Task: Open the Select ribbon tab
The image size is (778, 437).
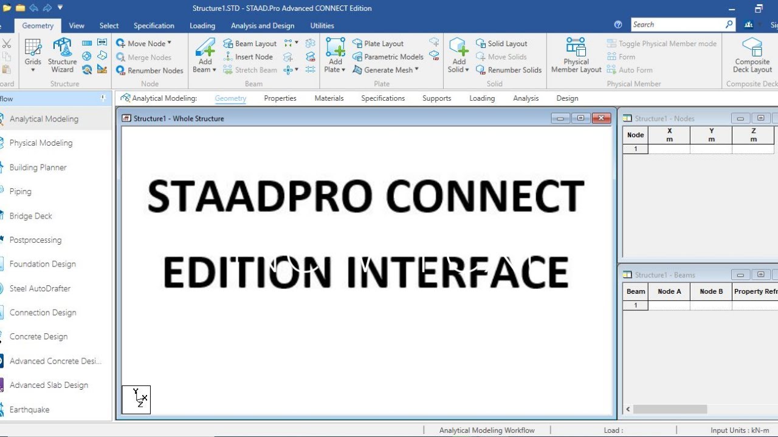Action: point(109,25)
